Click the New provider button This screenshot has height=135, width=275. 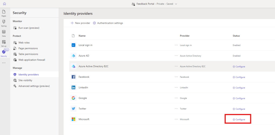click(x=80, y=23)
